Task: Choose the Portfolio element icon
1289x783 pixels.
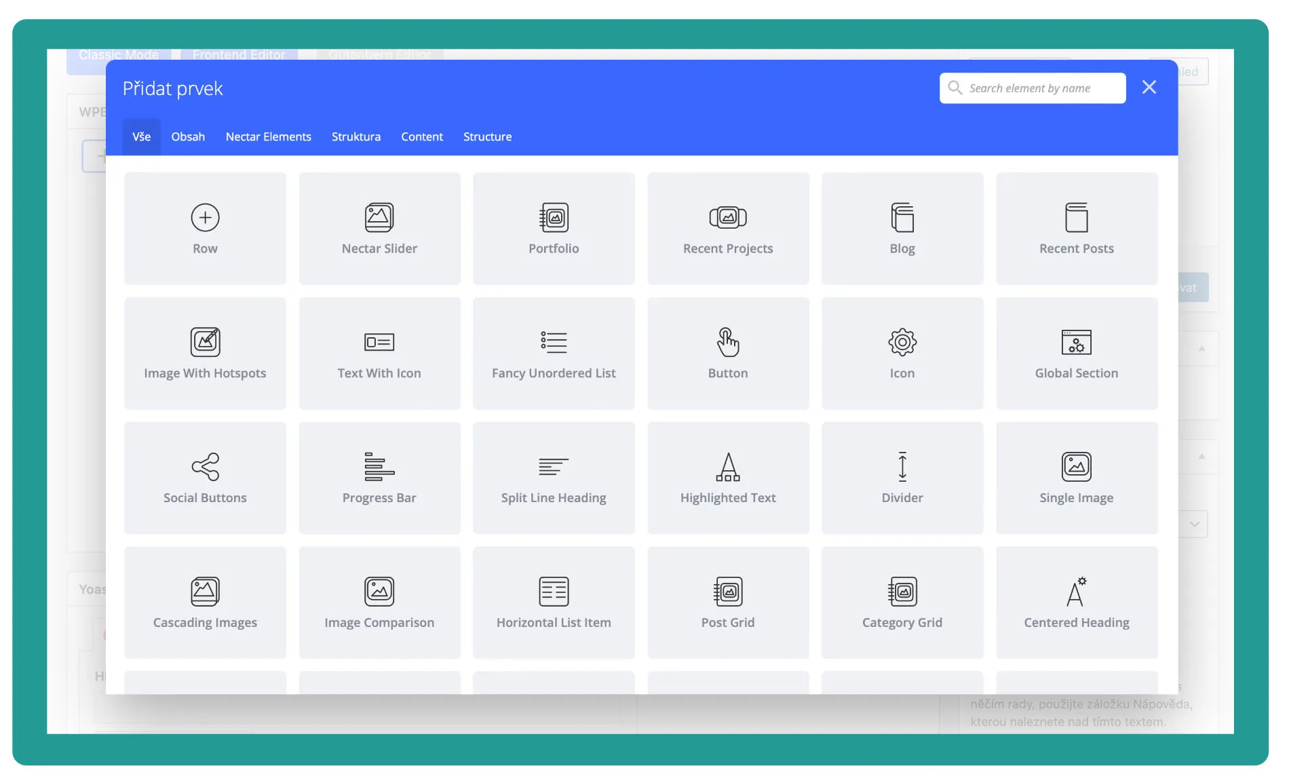Action: tap(554, 218)
